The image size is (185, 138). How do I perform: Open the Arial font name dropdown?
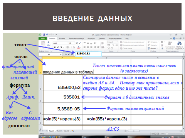coord(68,43)
